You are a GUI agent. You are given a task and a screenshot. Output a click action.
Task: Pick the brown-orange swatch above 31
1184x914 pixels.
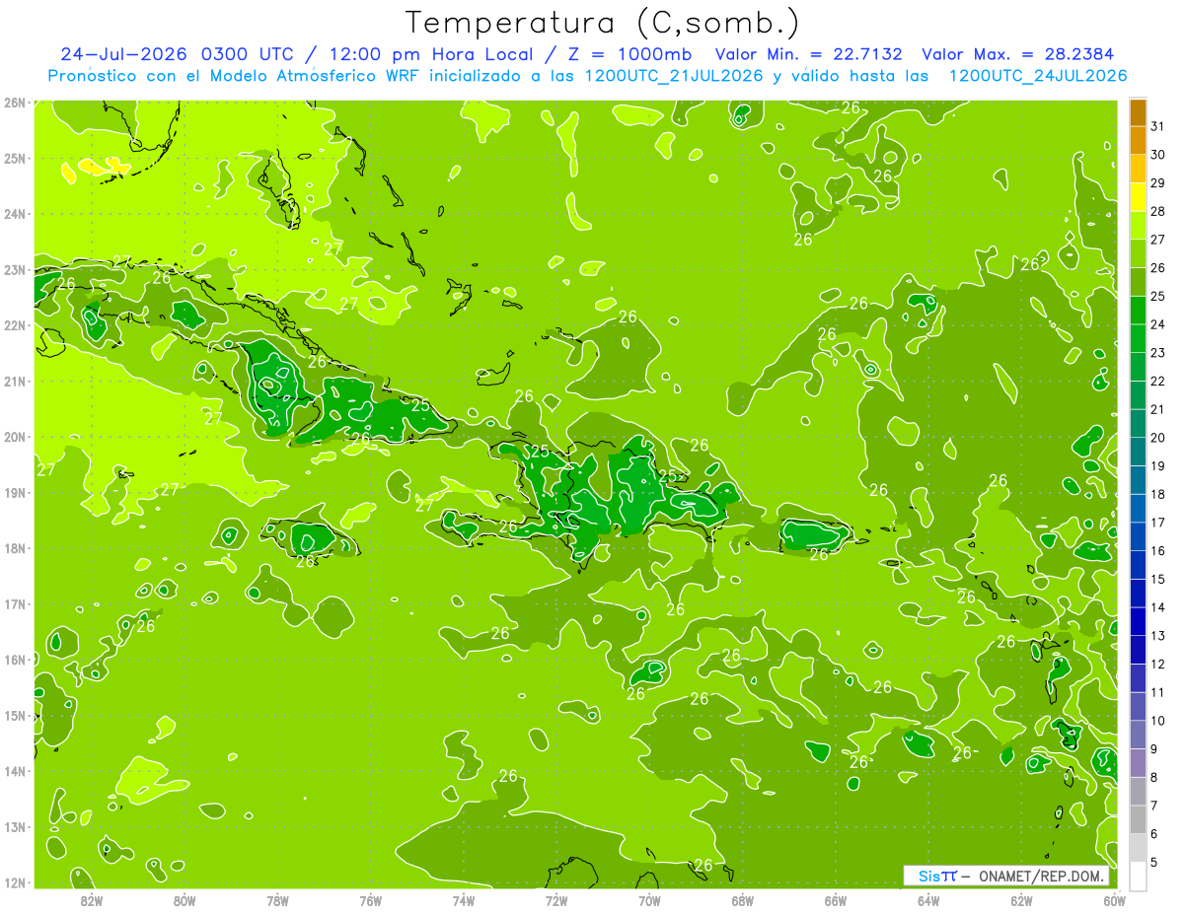[x=1138, y=112]
